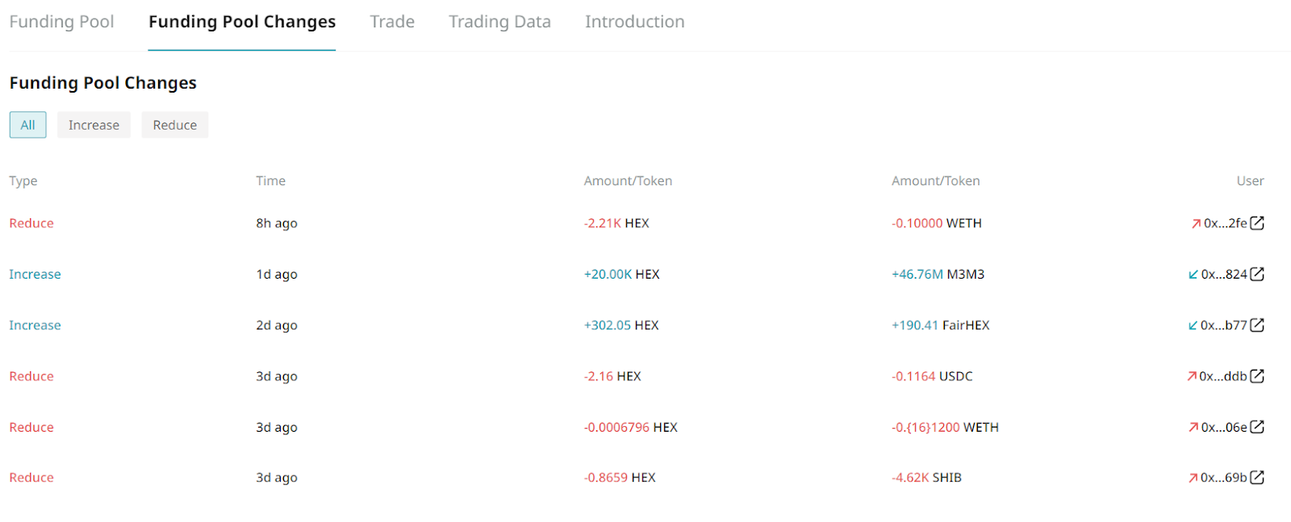Open the Introduction tab
This screenshot has width=1291, height=522.
pyautogui.click(x=634, y=22)
